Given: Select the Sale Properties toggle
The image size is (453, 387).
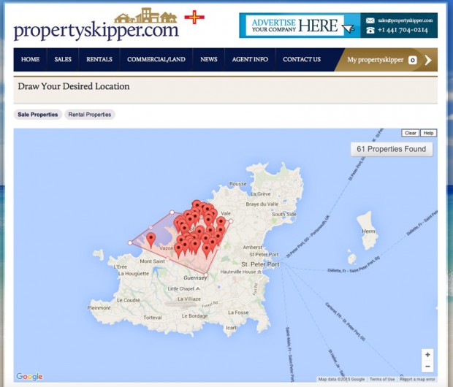Looking at the screenshot, I should (38, 115).
